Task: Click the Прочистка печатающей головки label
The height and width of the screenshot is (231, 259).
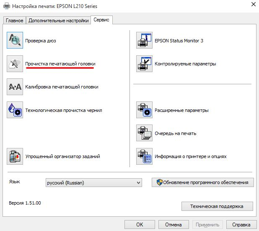Action: 60,64
